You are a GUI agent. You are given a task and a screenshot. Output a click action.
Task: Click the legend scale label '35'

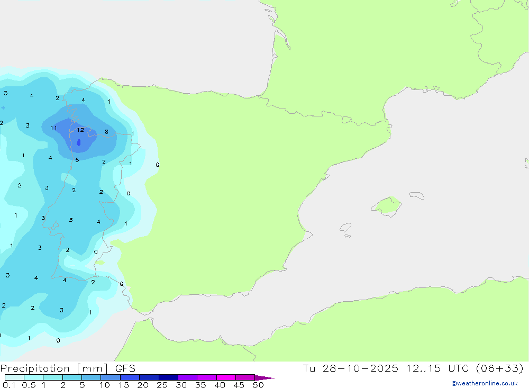[x=200, y=385]
